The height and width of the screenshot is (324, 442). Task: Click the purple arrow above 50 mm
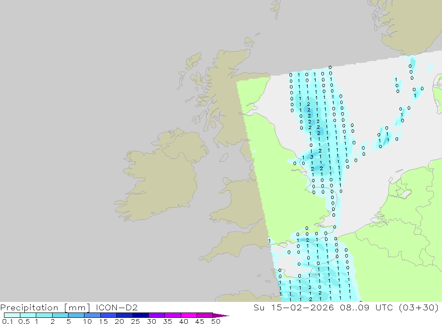tap(221, 316)
